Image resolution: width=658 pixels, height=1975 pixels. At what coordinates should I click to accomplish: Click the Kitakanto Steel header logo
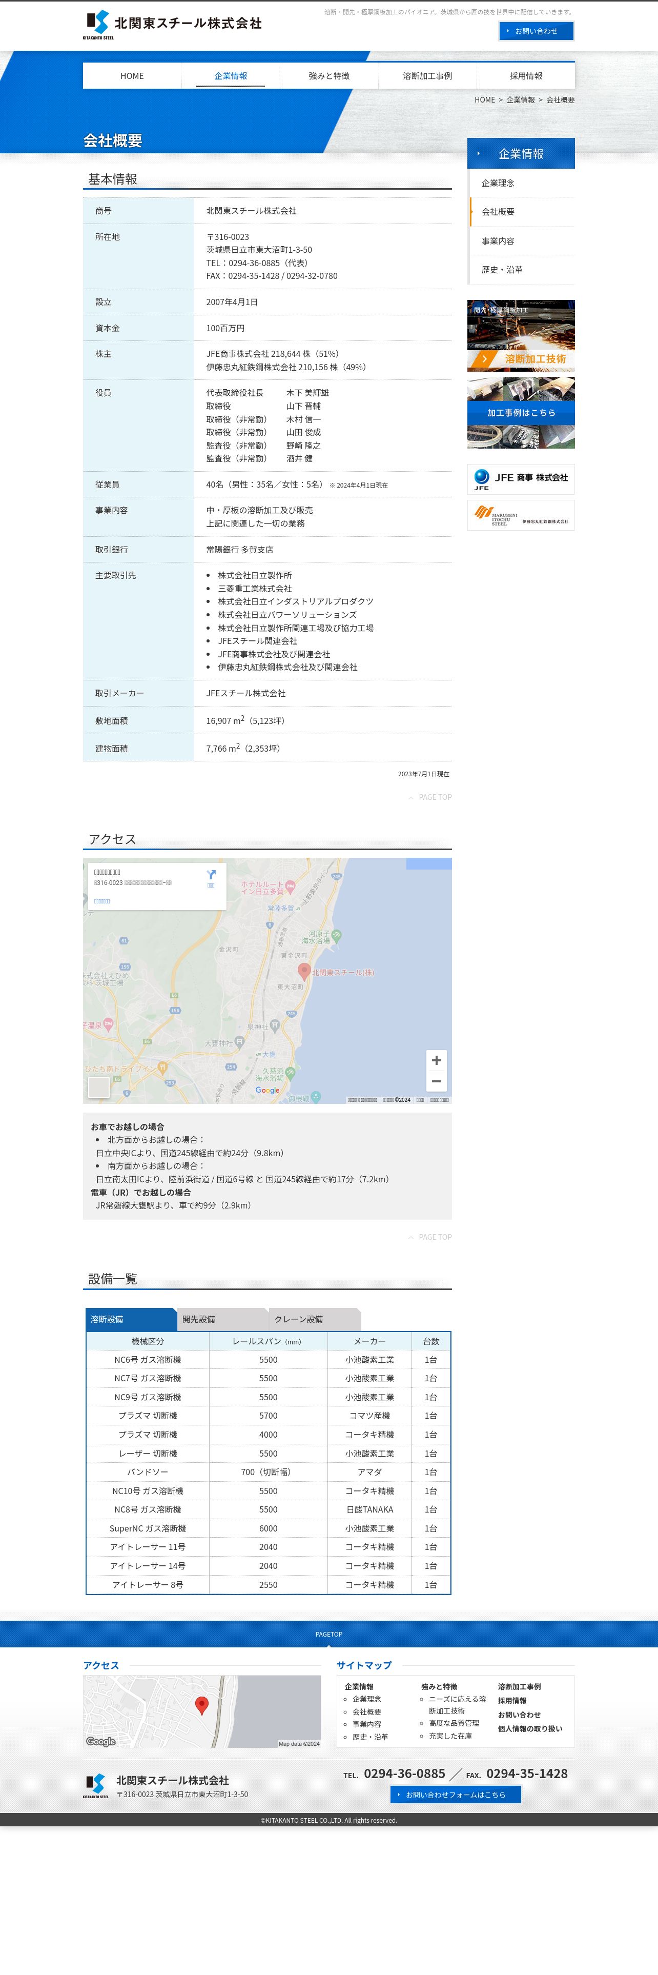click(172, 25)
